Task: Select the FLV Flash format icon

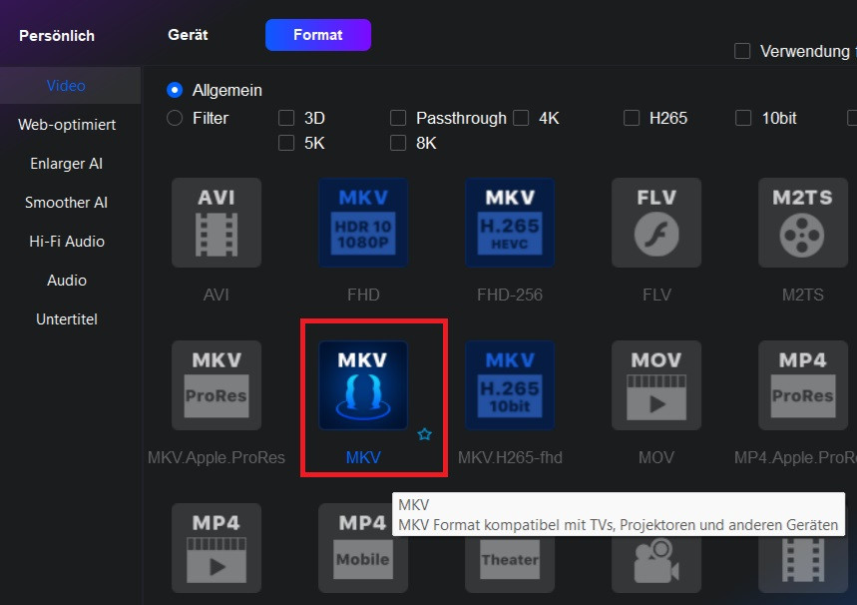Action: (x=655, y=223)
